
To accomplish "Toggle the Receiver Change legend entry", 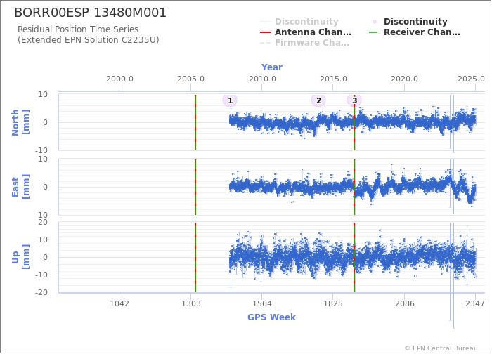I will click(415, 32).
